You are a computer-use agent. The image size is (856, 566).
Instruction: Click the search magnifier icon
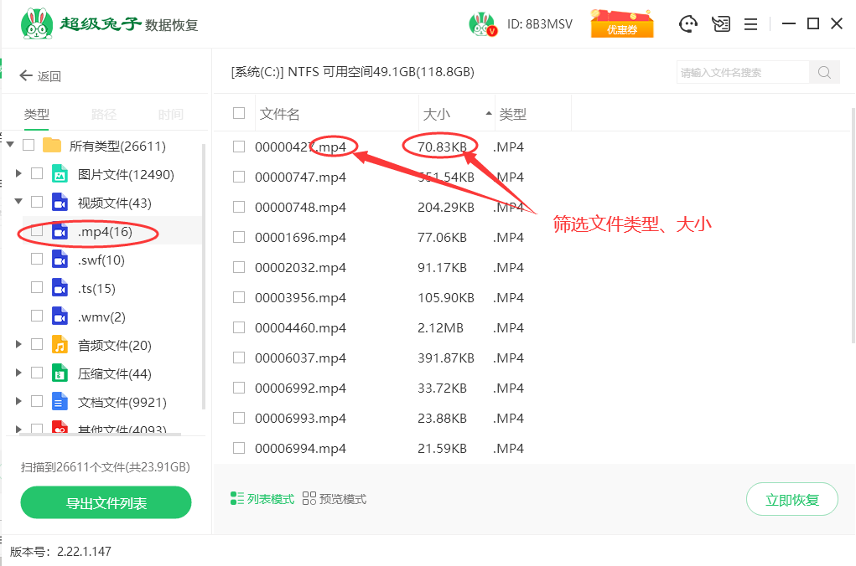[824, 73]
